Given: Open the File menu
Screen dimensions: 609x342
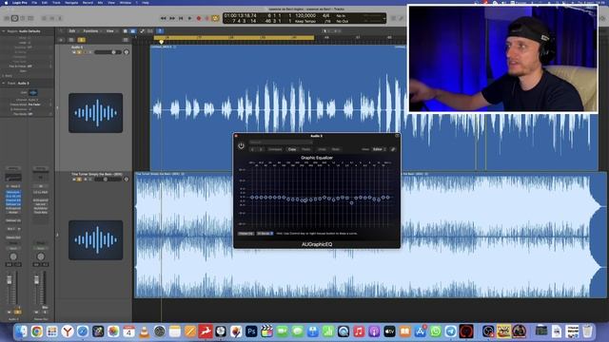Looking at the screenshot, I should tap(34, 2).
